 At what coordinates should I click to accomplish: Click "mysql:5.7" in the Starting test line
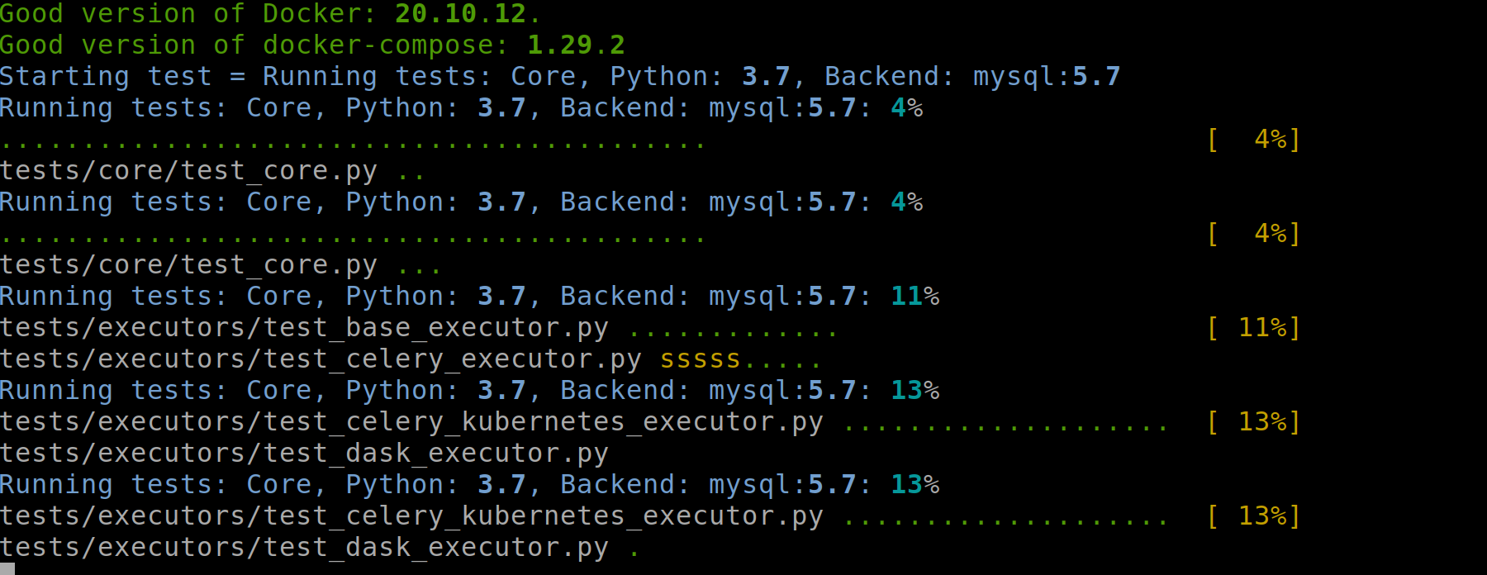pos(1047,76)
